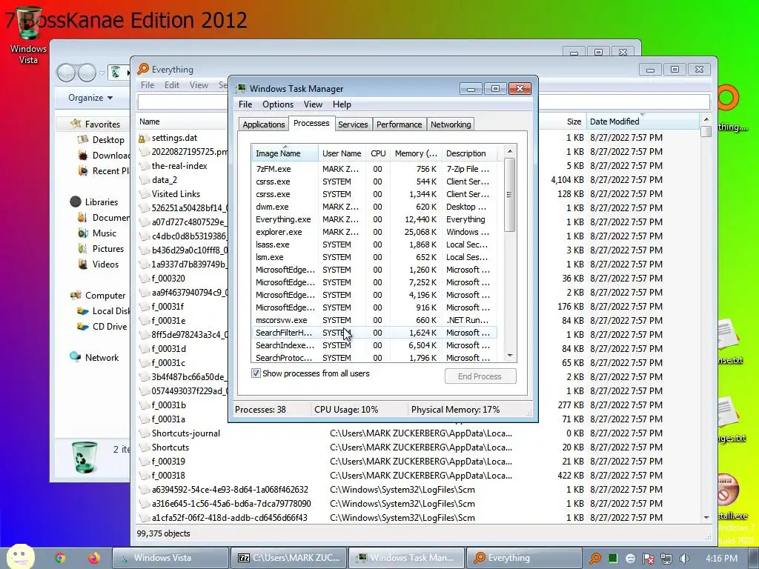The width and height of the screenshot is (759, 569).
Task: Click the Everything search tray icon
Action: pyautogui.click(x=595, y=559)
